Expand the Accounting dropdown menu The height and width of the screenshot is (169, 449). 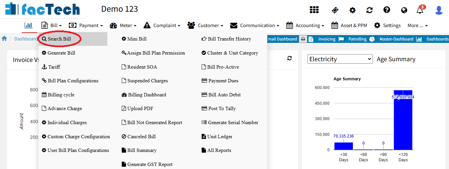[305, 25]
